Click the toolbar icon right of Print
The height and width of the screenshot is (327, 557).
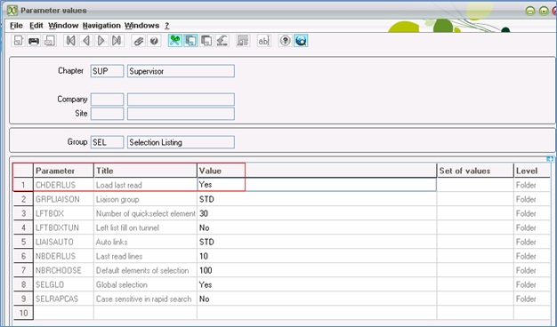click(49, 41)
